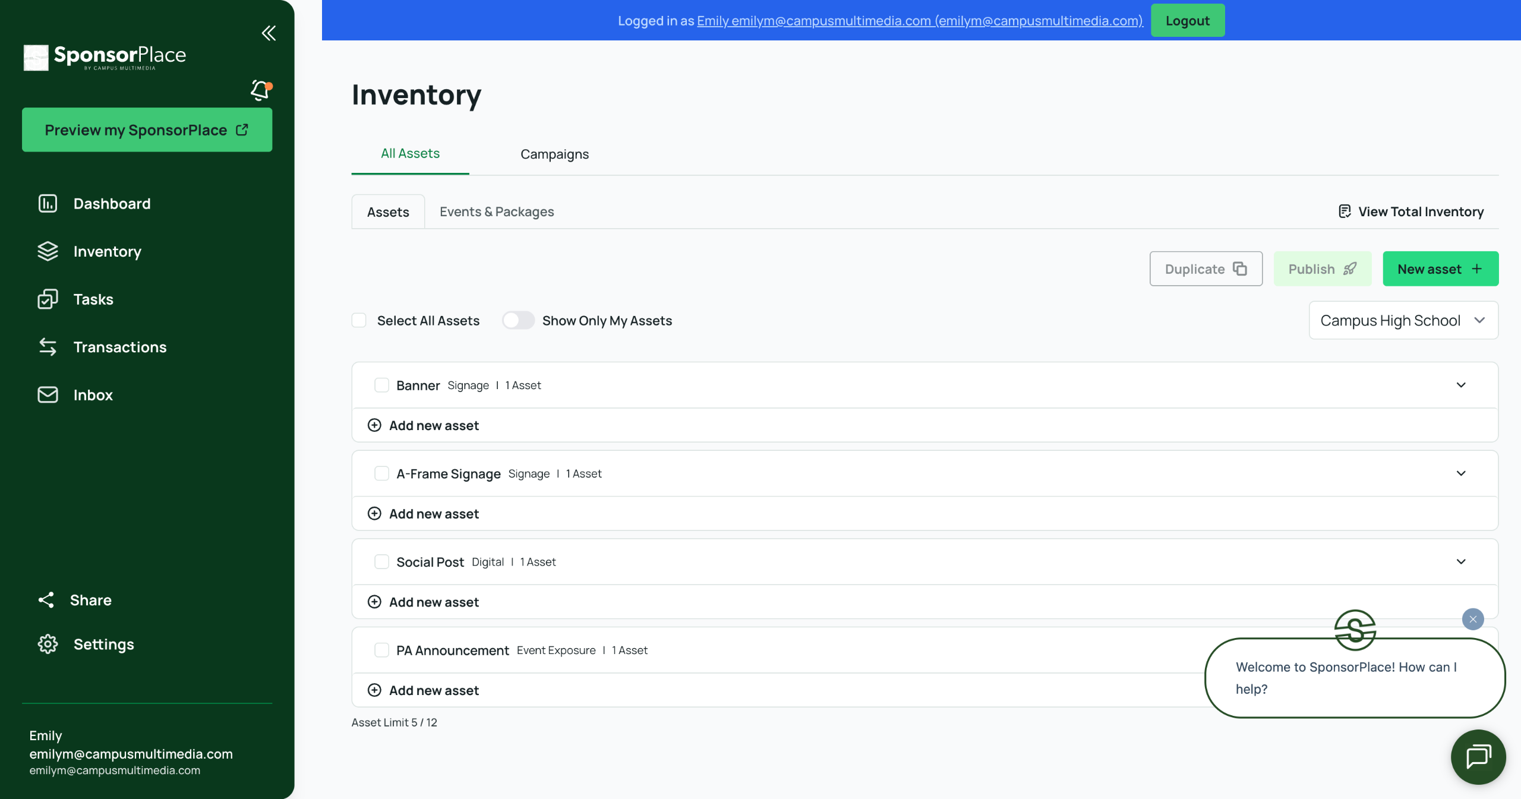Open Dashboard from sidebar icon

point(48,204)
